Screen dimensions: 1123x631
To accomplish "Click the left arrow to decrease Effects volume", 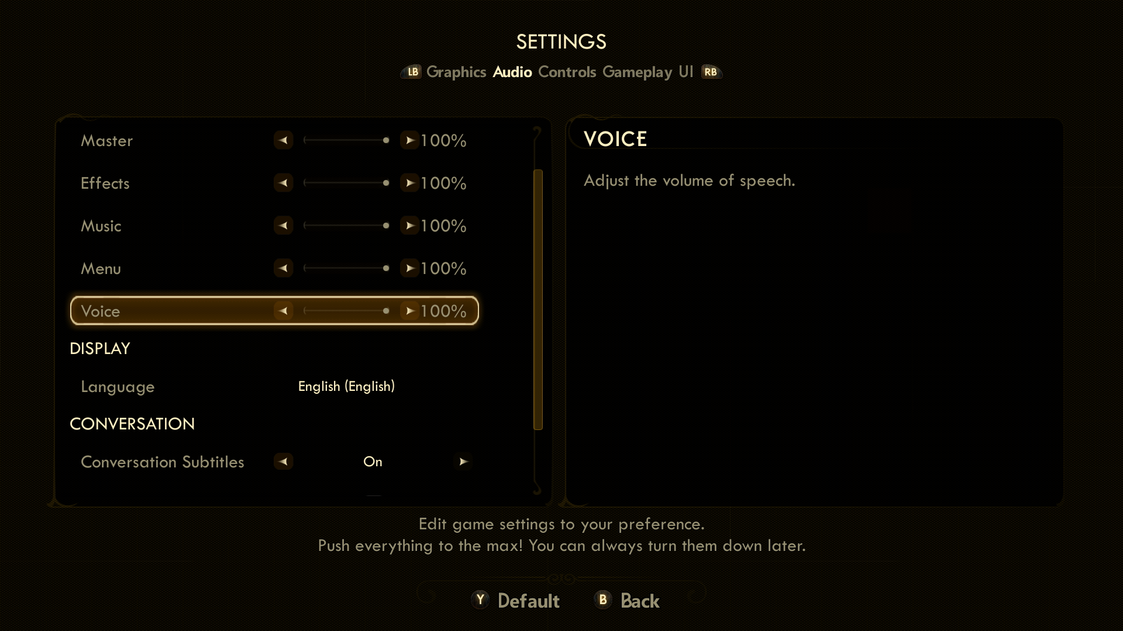I will click(x=283, y=183).
